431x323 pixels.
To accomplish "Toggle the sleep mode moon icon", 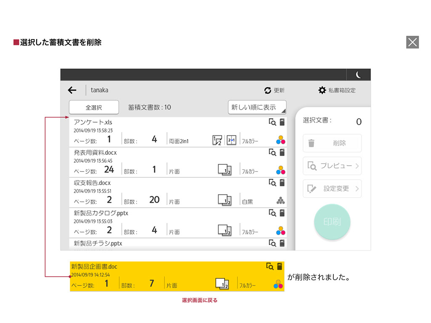I will [358, 75].
